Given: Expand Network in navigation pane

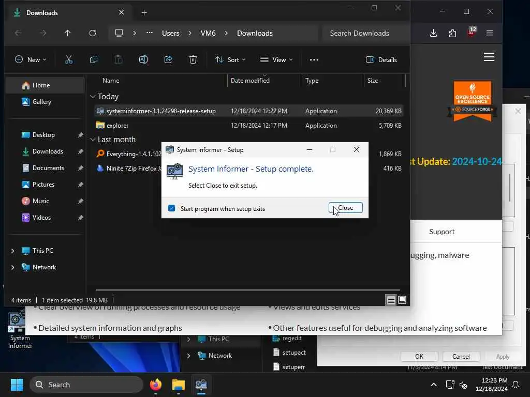Looking at the screenshot, I should pos(13,267).
